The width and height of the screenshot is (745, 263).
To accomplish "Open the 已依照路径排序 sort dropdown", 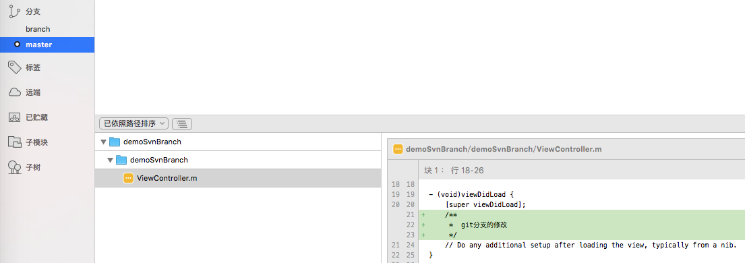I will pyautogui.click(x=134, y=123).
